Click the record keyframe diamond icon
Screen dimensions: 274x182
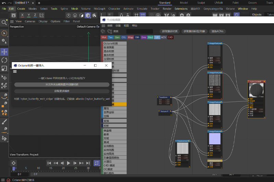pos(13,163)
